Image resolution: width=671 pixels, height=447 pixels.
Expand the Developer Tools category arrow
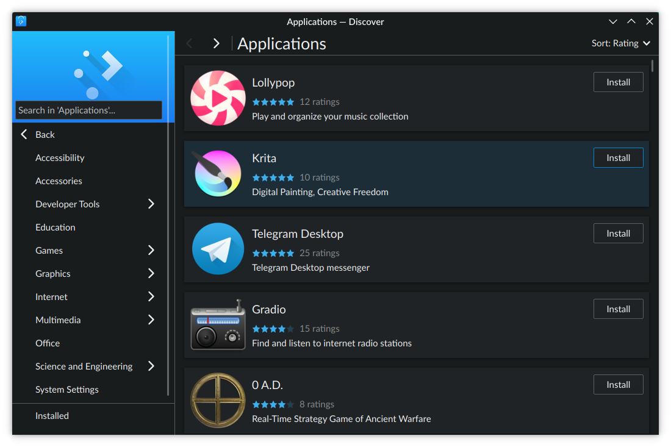[151, 204]
